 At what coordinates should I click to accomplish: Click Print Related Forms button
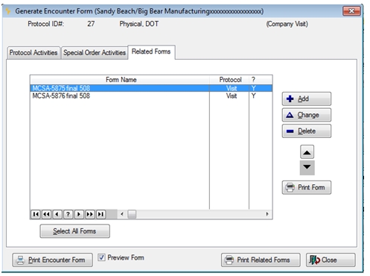pyautogui.click(x=261, y=260)
